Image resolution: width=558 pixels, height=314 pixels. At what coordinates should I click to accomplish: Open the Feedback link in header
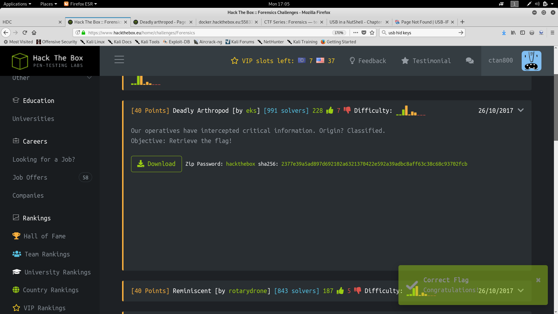pyautogui.click(x=368, y=61)
